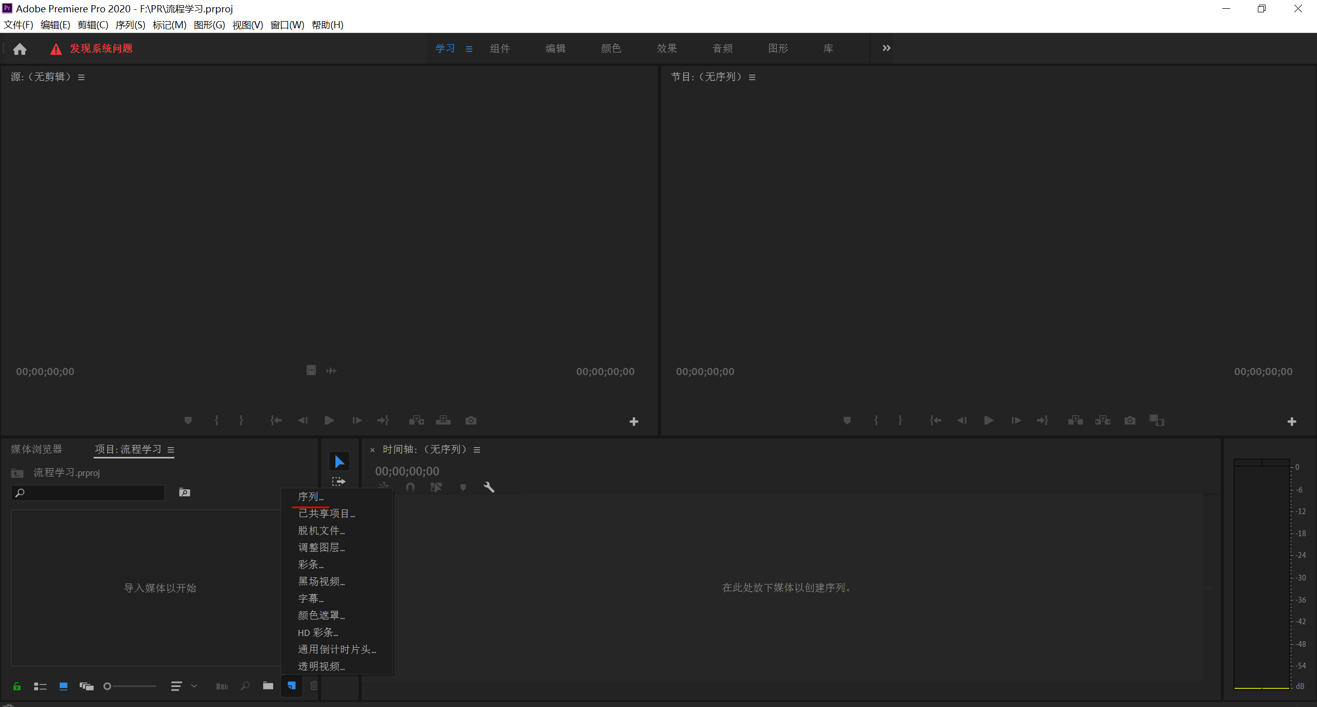1317x707 pixels.
Task: Switch project panel to freeform view
Action: coord(86,686)
